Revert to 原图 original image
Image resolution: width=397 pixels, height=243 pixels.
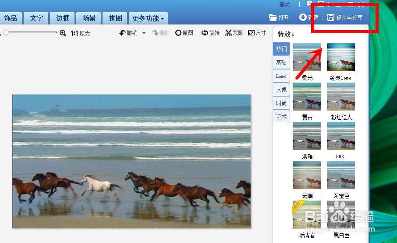pos(184,33)
